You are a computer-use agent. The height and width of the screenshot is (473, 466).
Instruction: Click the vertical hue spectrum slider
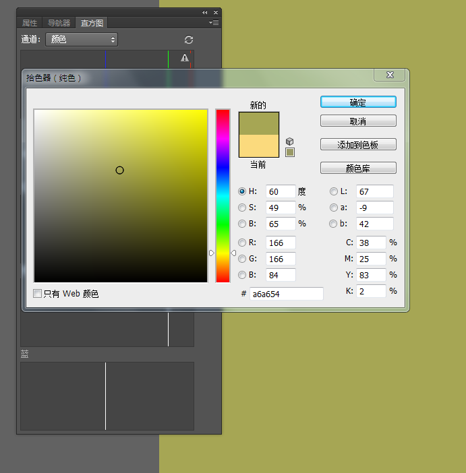(x=223, y=195)
